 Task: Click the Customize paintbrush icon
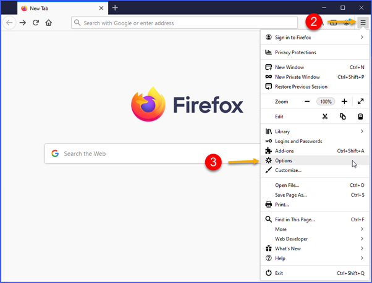(269, 170)
